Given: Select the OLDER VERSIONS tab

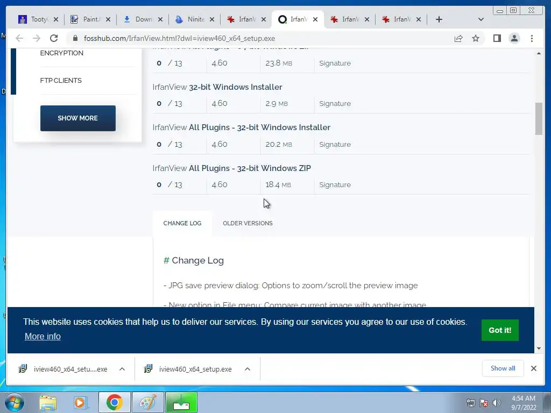Looking at the screenshot, I should [248, 223].
